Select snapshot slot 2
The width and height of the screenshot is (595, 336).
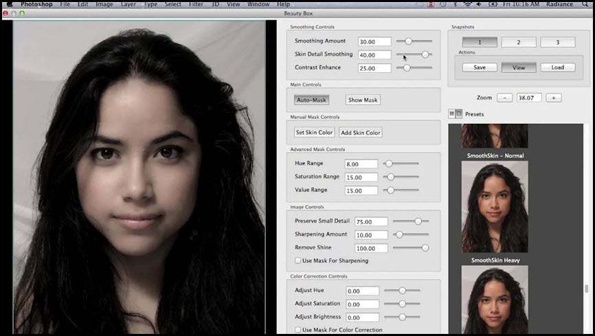point(519,42)
